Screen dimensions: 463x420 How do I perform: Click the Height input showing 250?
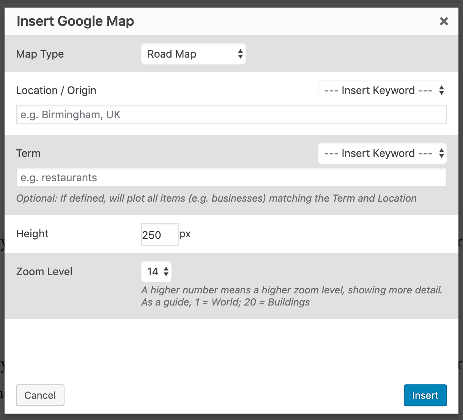(x=160, y=234)
